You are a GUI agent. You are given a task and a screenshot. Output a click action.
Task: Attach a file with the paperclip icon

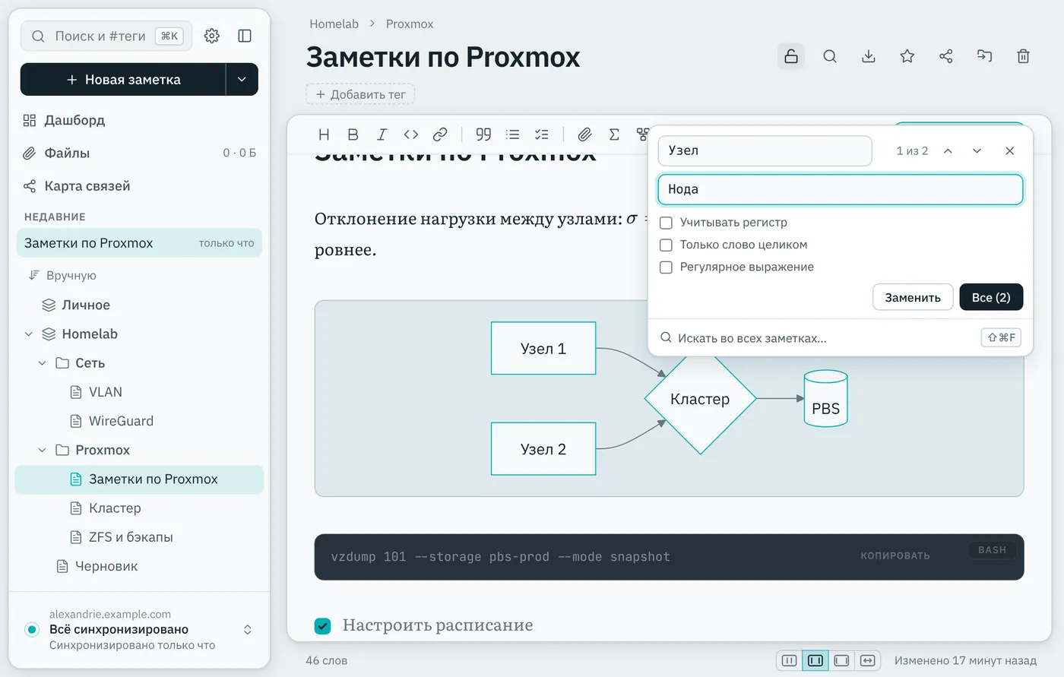coord(584,134)
